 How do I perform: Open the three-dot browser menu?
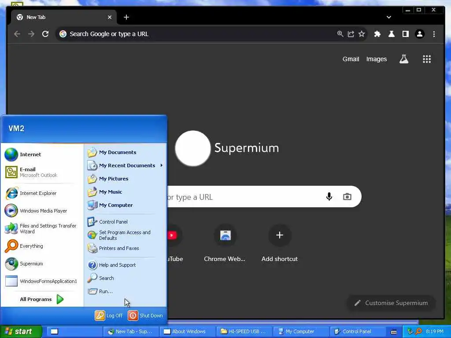click(434, 34)
